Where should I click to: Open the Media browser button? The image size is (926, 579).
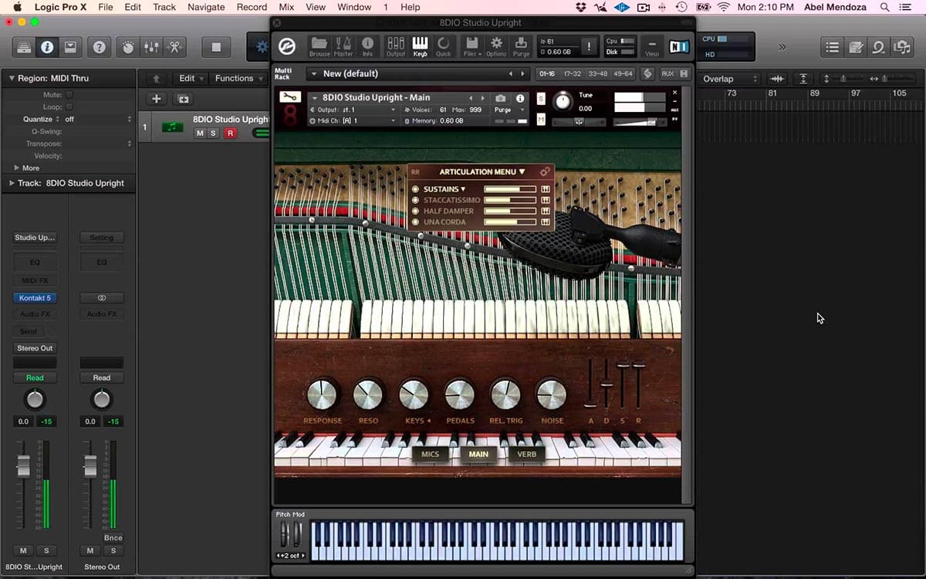tap(901, 47)
